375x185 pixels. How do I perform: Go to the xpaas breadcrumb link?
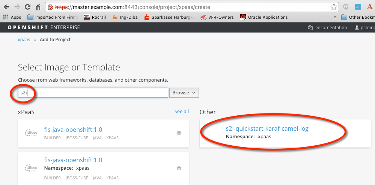pyautogui.click(x=24, y=40)
